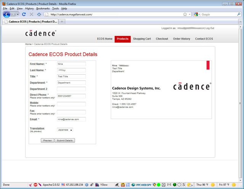244x189 pixels.
Task: Go to ECOS Home navigation item
Action: pyautogui.click(x=105, y=39)
